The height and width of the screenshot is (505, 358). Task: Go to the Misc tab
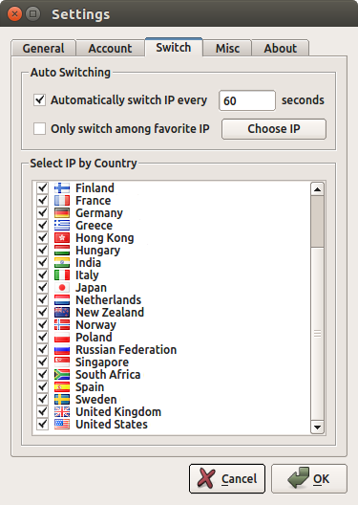coord(227,49)
